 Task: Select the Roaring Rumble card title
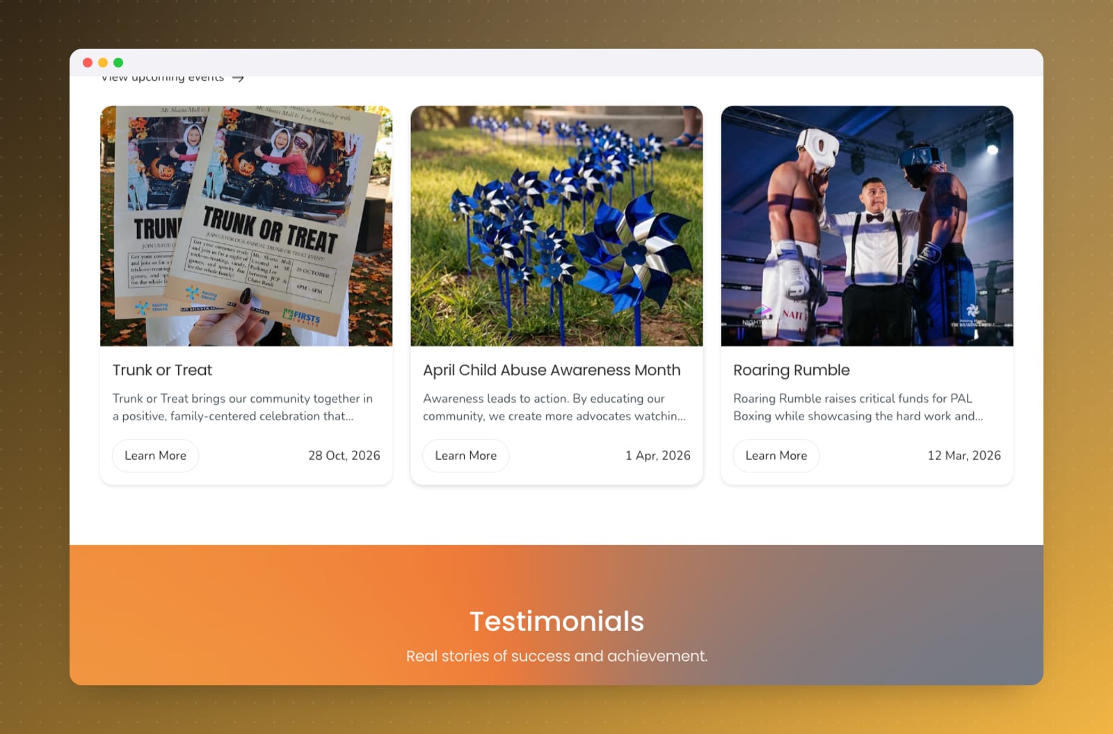(792, 370)
